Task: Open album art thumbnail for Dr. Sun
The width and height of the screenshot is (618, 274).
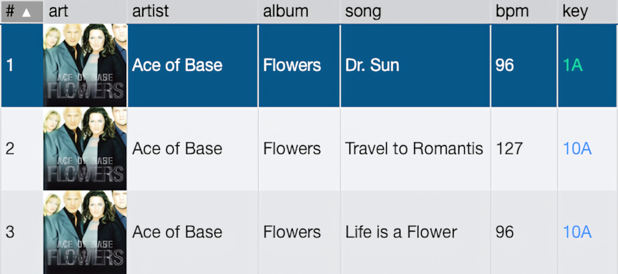Action: [x=85, y=65]
